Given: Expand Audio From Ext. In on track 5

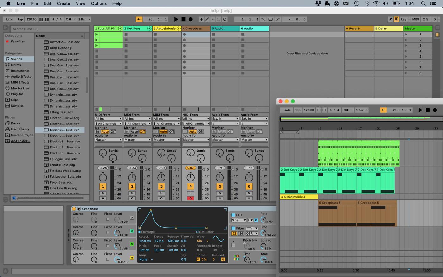Looking at the screenshot, I should [225, 119].
